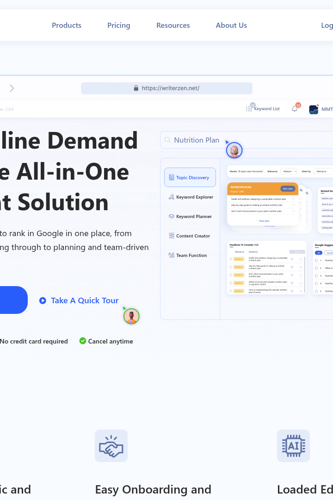Open the Keyword List
Screen dimensions: 333x500
tap(267, 109)
